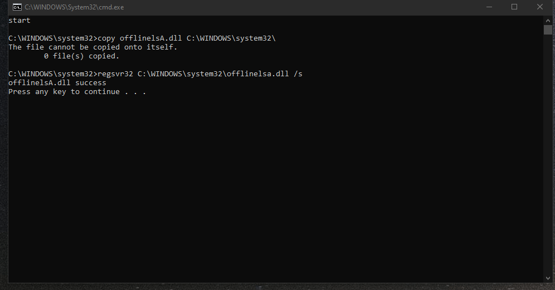
Task: Close the cmd.exe console window
Action: pyautogui.click(x=540, y=7)
